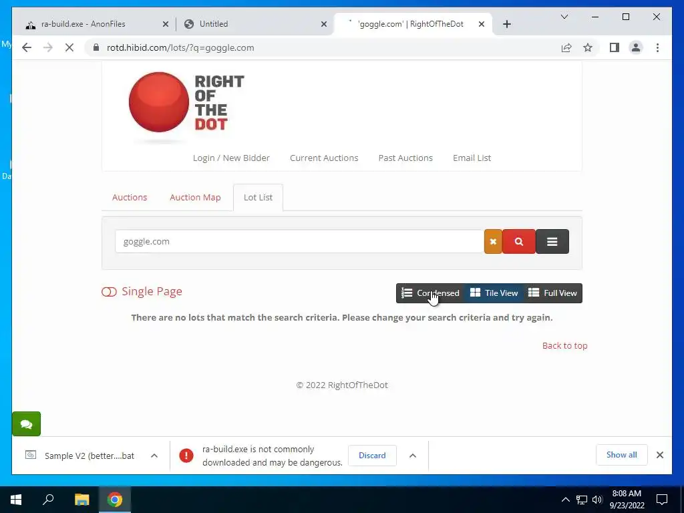Clear search with the orange X button
This screenshot has width=684, height=513.
pos(493,241)
